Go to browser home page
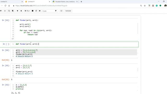The width and height of the screenshot is (167, 94). pos(9,6)
